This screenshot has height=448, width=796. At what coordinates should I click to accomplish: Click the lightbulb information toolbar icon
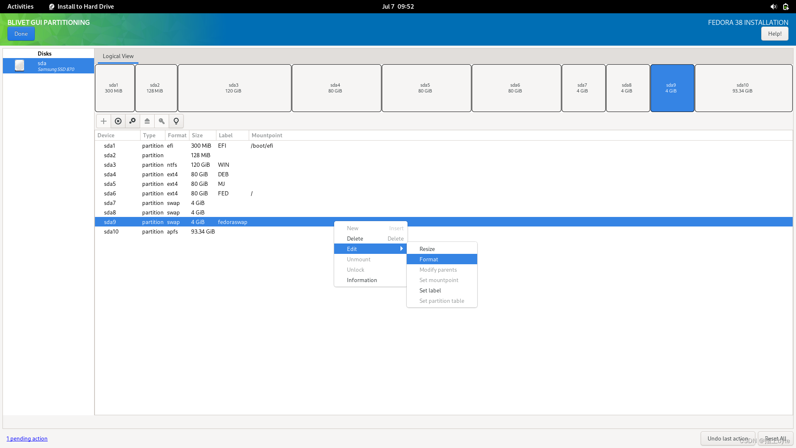[176, 121]
